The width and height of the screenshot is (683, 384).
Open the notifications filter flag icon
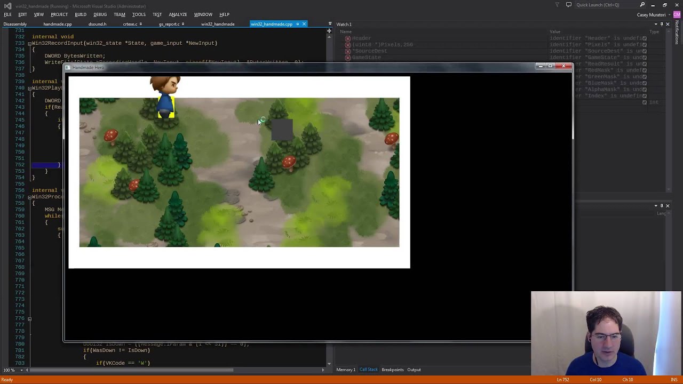click(558, 5)
